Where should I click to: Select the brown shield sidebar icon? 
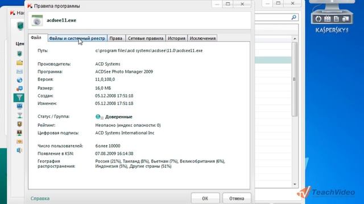coord(19,124)
